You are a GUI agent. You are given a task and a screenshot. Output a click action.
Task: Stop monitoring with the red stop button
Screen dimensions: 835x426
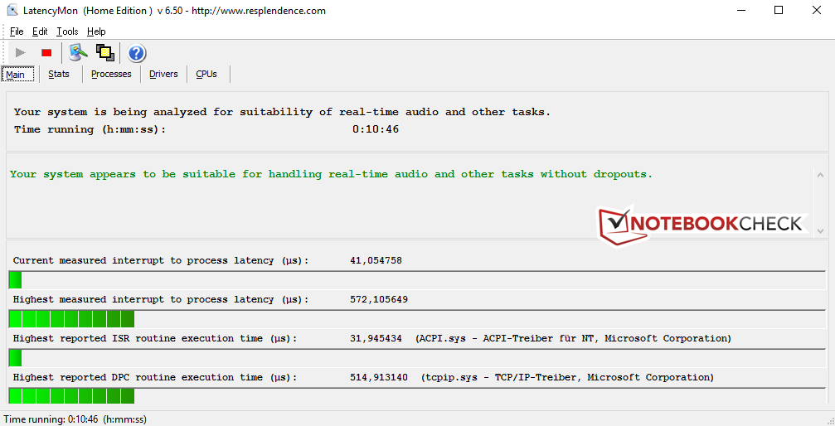point(46,53)
